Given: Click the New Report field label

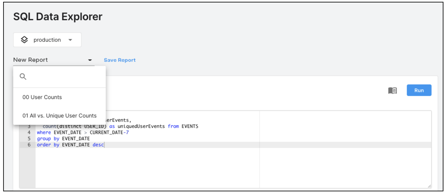Looking at the screenshot, I should tap(31, 60).
